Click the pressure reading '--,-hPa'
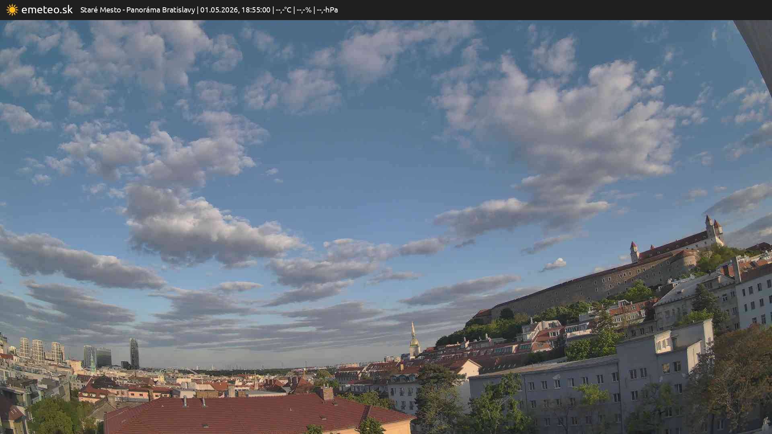This screenshot has height=434, width=772. (x=327, y=10)
